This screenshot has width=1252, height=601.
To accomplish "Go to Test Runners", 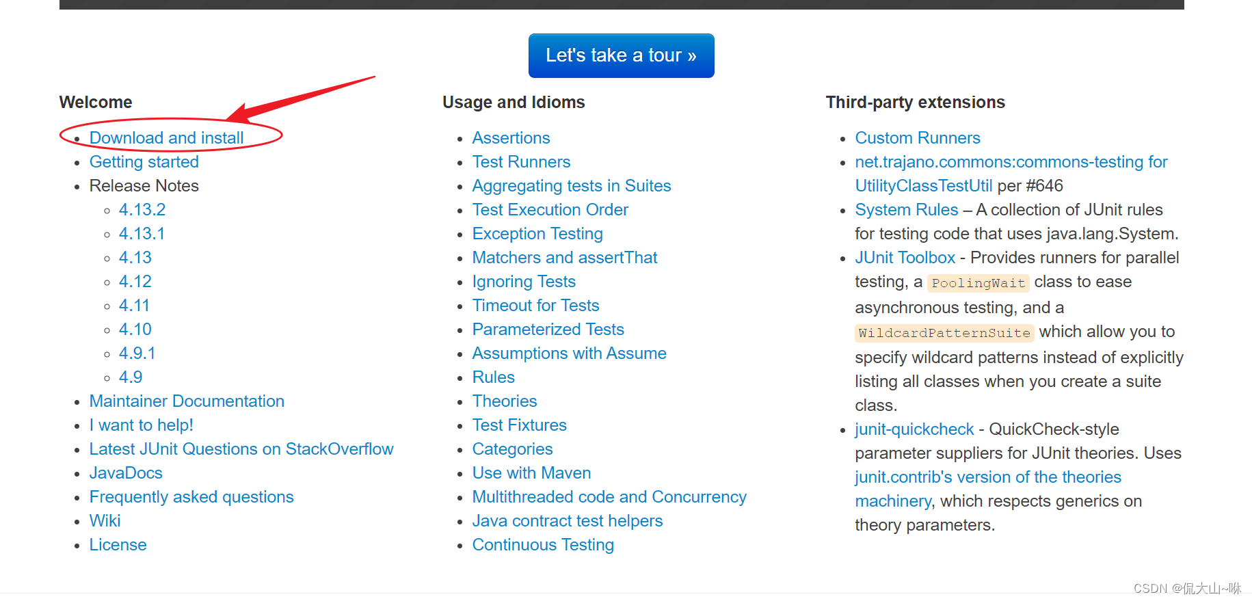I will [x=521, y=162].
